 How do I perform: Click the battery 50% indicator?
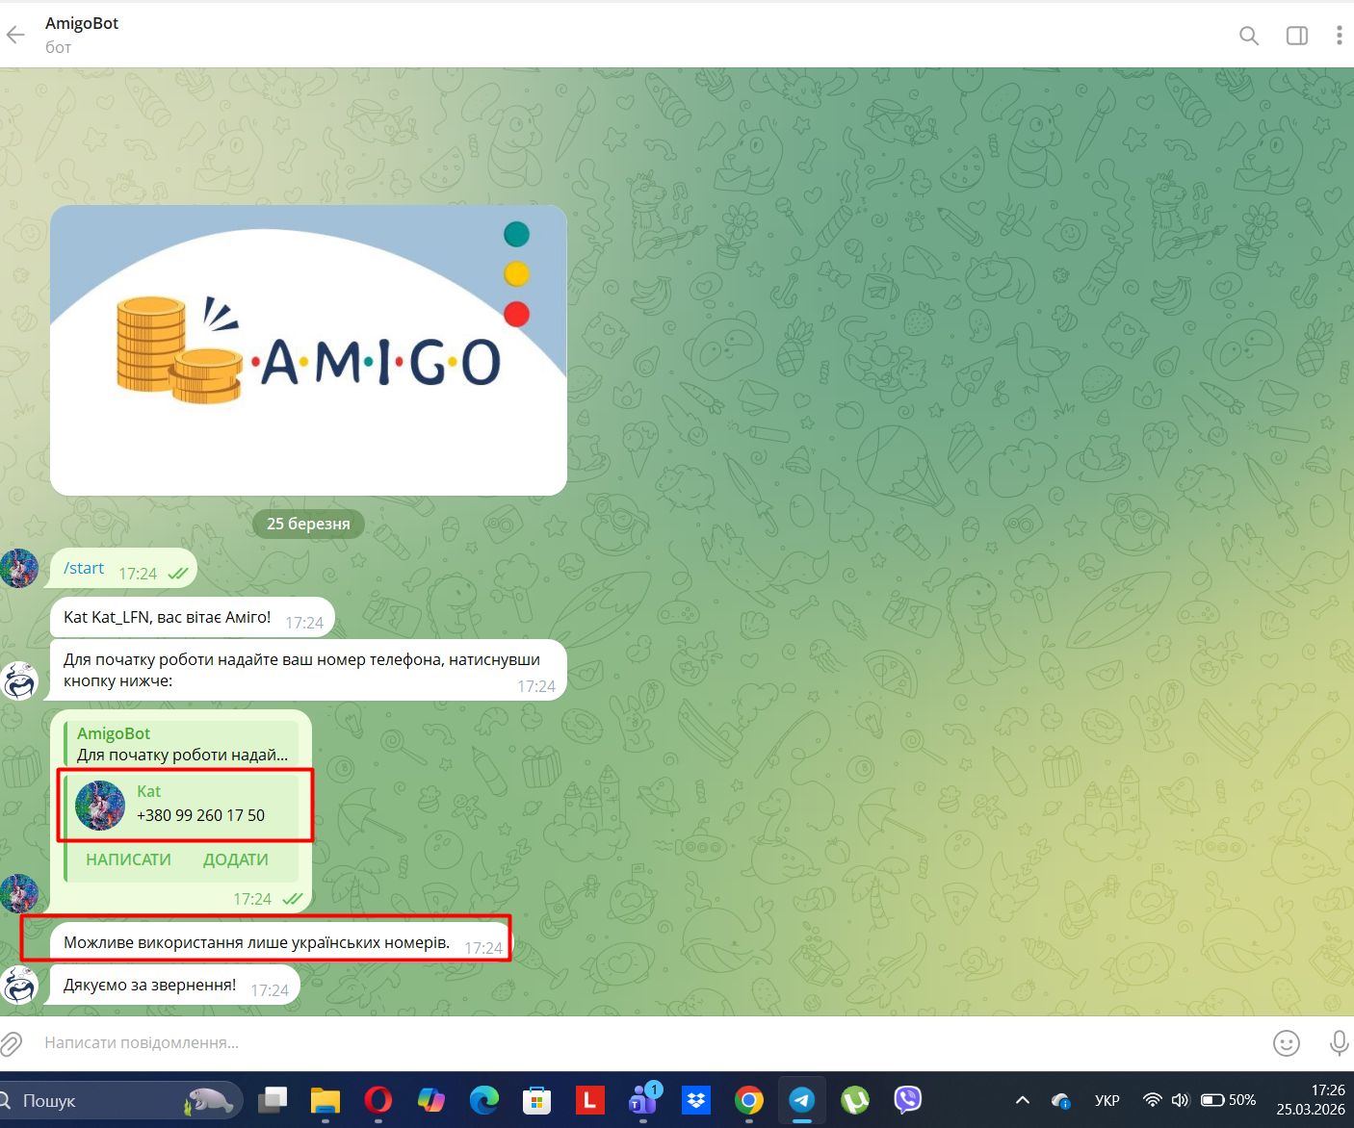click(1228, 1100)
